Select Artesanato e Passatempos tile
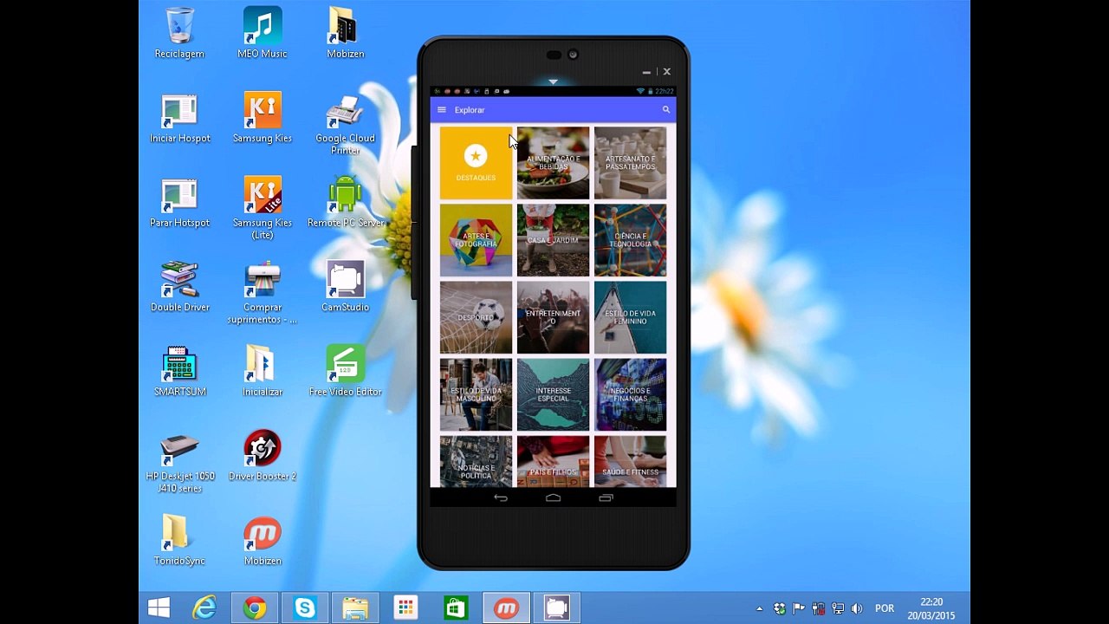 [x=630, y=163]
